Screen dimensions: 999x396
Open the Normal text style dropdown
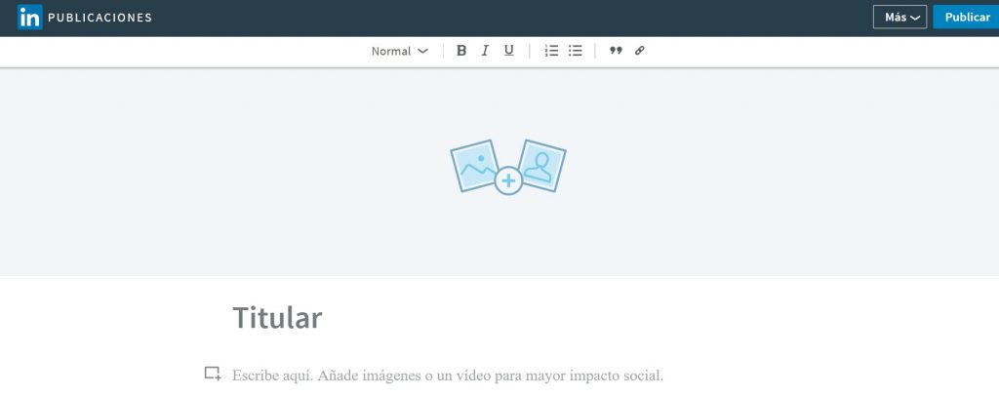tap(400, 51)
